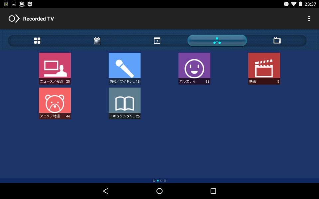Open the 映画 clapperboard category
Viewport: 319px width, 199px height.
[264, 68]
